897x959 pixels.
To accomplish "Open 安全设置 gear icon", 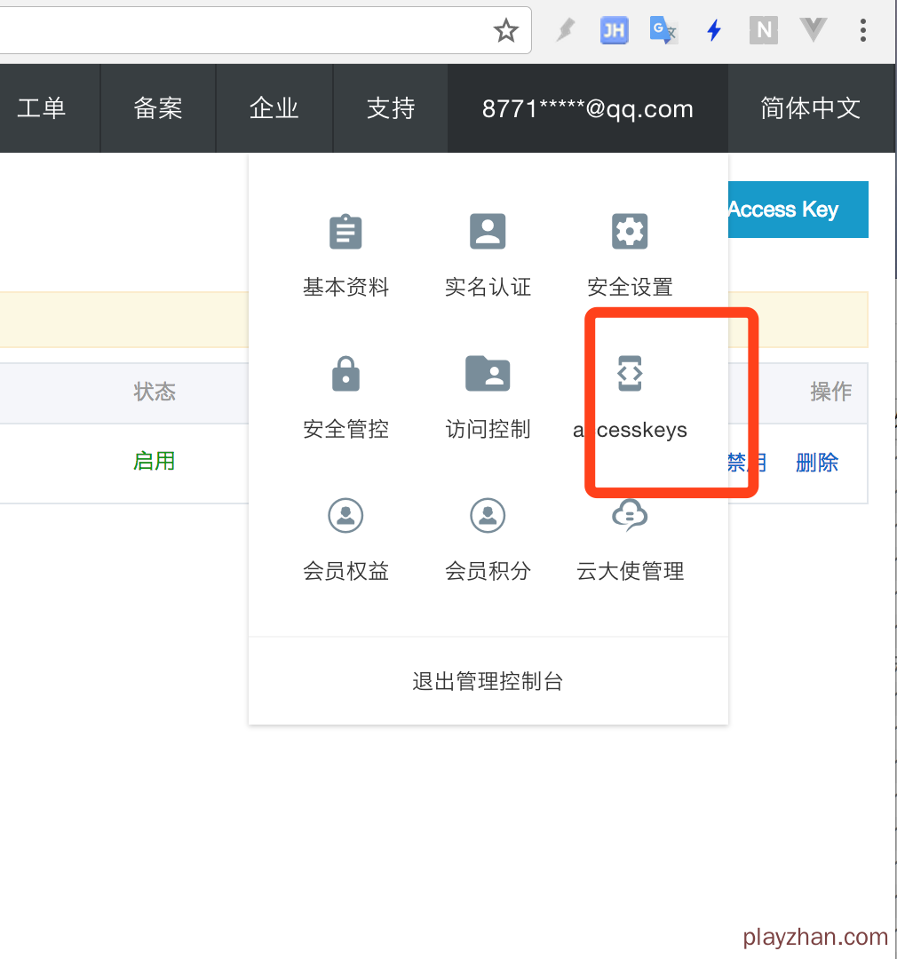I will click(x=630, y=233).
